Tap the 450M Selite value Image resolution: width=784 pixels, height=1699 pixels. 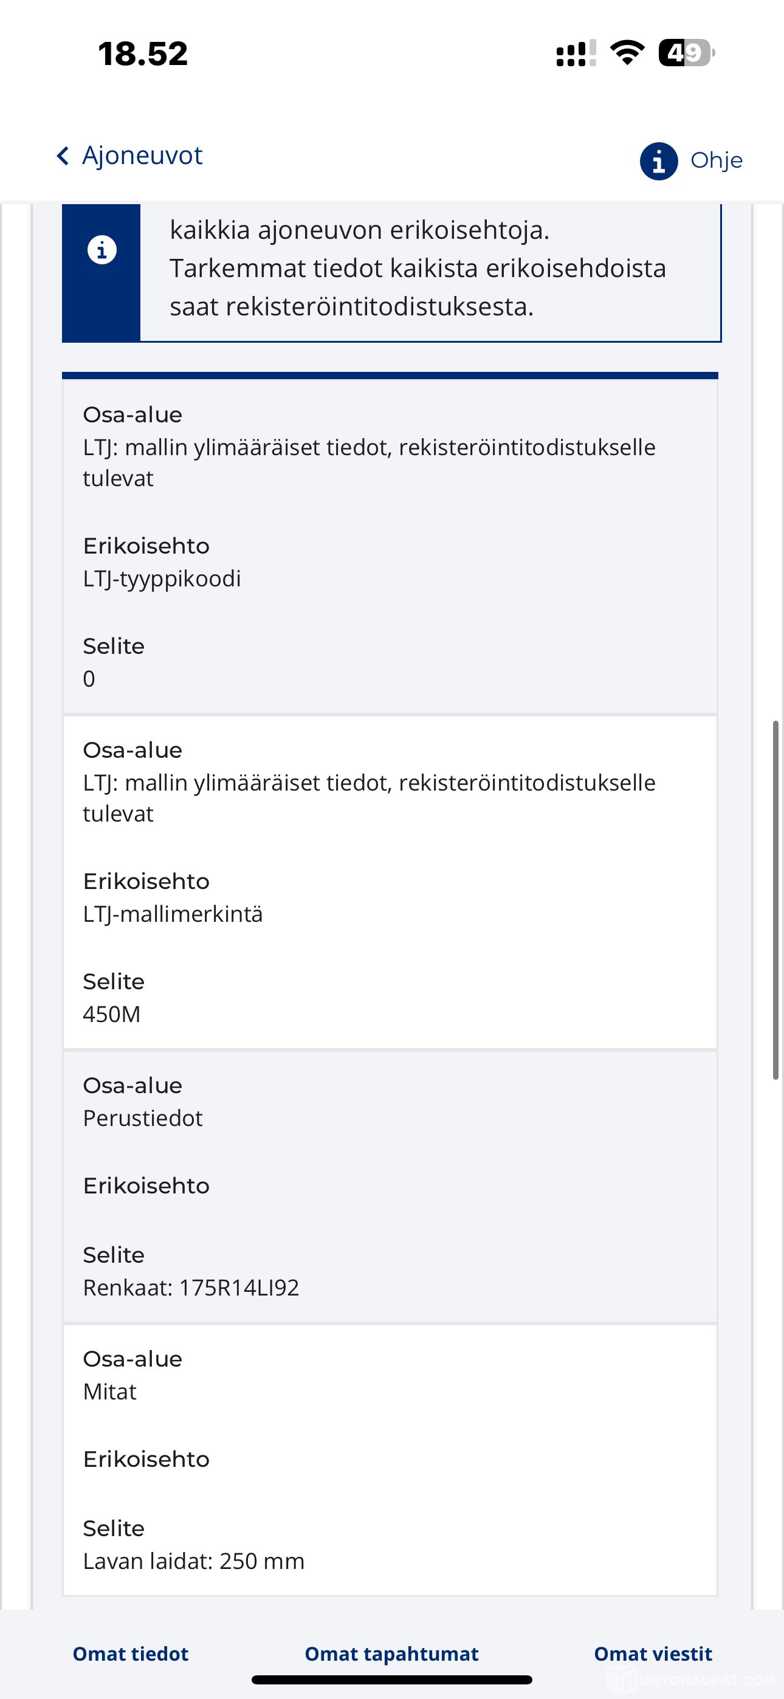click(x=112, y=1014)
